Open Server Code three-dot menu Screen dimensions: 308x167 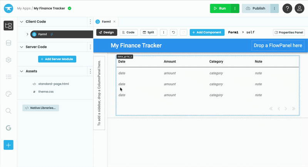click(x=90, y=47)
